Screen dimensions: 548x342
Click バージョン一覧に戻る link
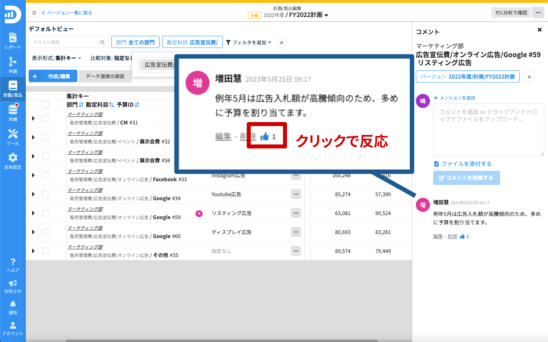(x=67, y=13)
